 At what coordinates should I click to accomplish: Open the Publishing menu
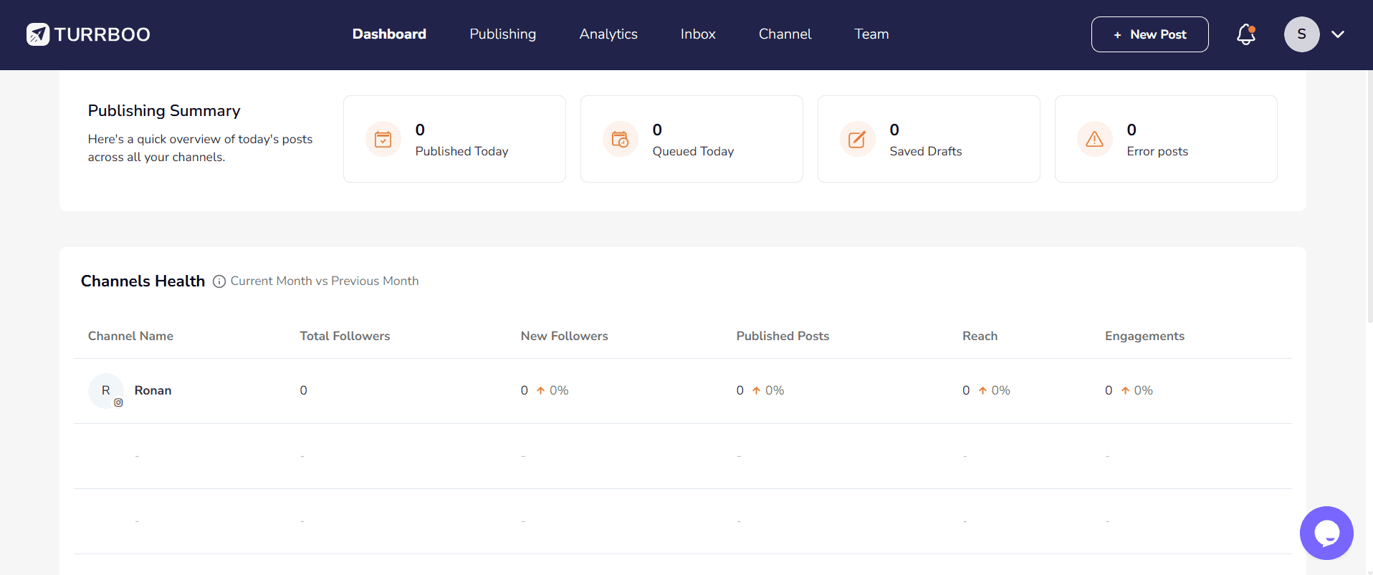pyautogui.click(x=503, y=34)
